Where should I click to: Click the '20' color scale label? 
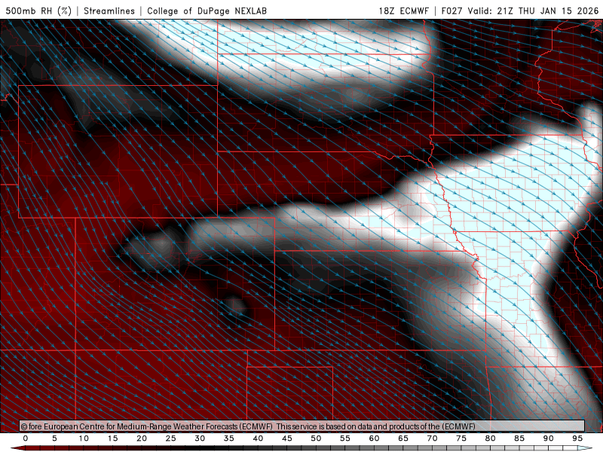coord(142,438)
